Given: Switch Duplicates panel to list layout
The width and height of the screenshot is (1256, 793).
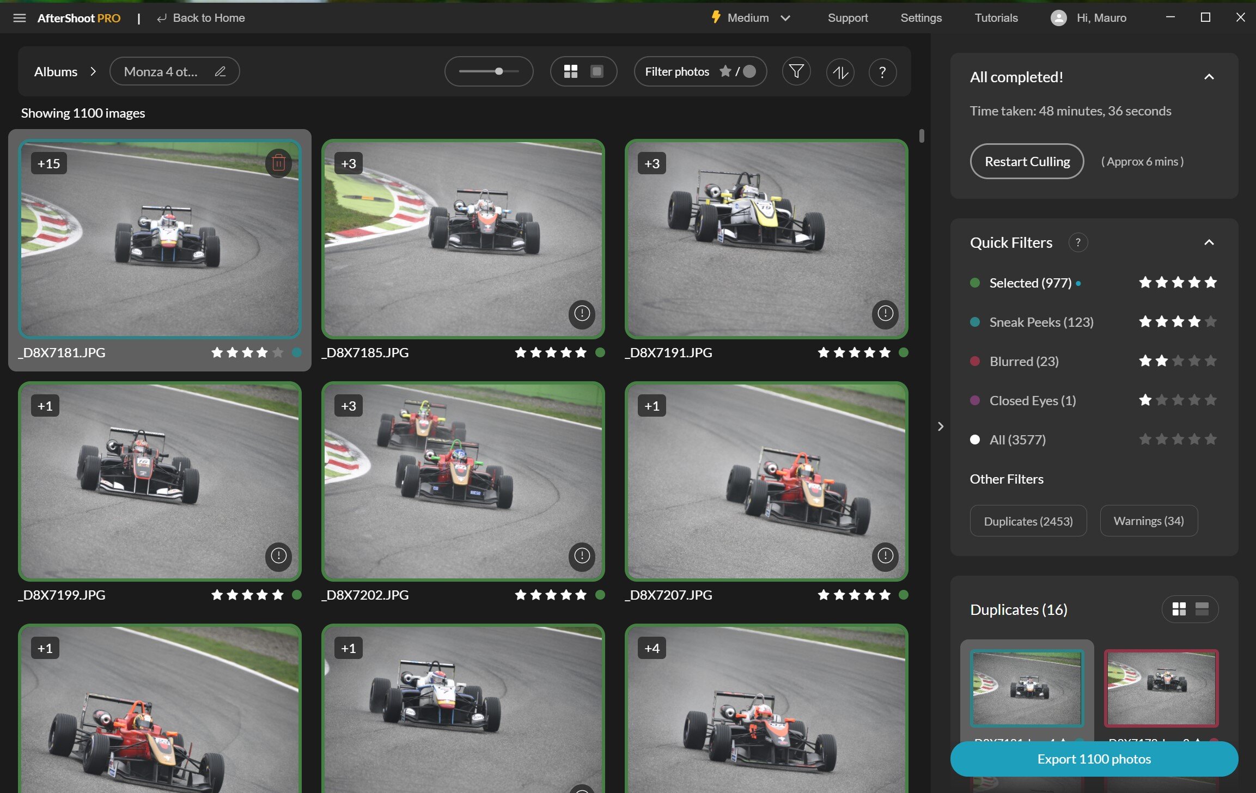Looking at the screenshot, I should pos(1202,609).
